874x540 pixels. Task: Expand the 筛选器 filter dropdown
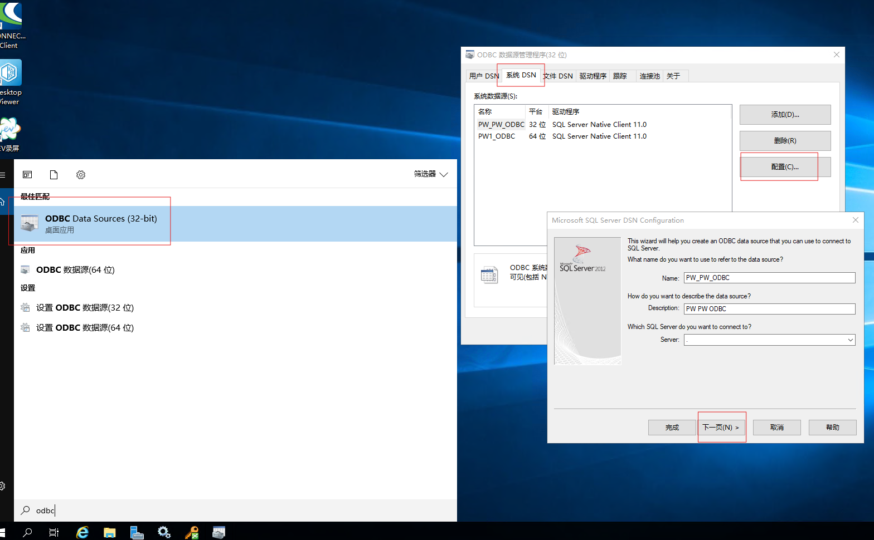tap(431, 174)
